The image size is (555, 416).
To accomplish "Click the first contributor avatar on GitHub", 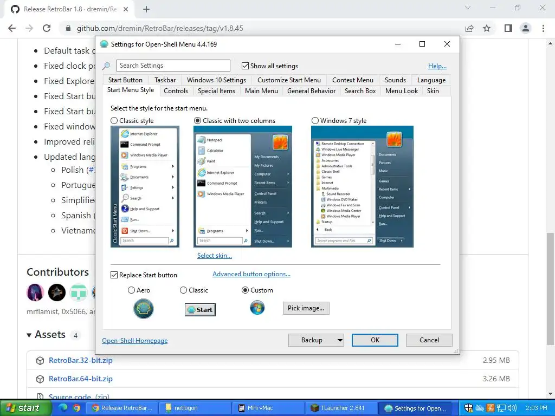I will [35, 292].
